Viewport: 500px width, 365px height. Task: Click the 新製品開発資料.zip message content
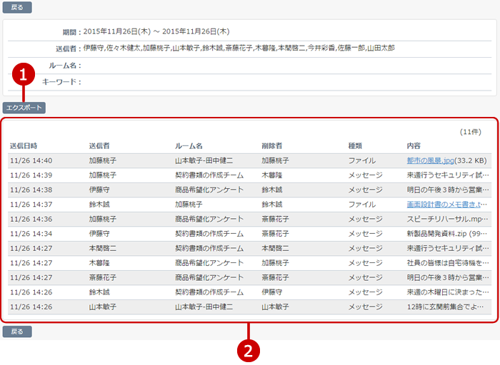click(x=448, y=234)
